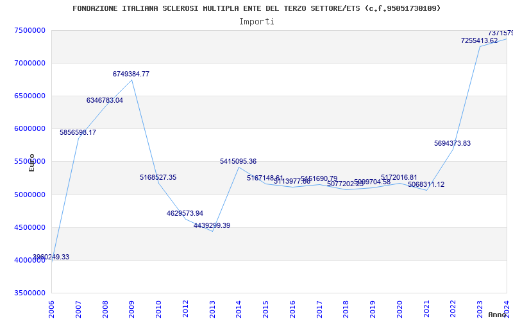The image size is (513, 321).
Task: Click the data label 5856598.17
Action: pos(78,133)
